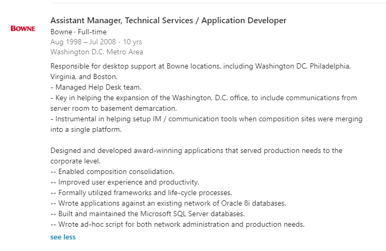Open the Assistant Manager, Technical Services job title
The height and width of the screenshot is (251, 386).
click(x=168, y=21)
